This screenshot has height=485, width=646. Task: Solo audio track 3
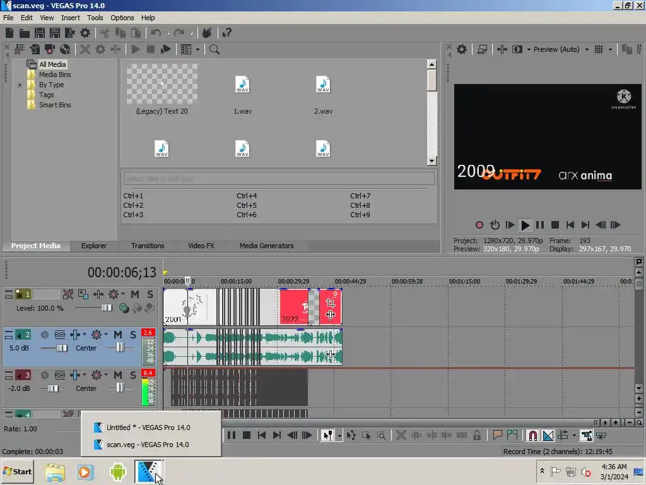click(x=133, y=375)
